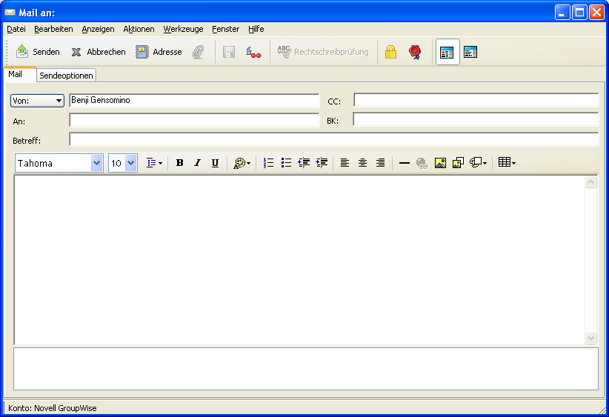
Task: Open the Werkzeuge menu
Action: point(183,29)
